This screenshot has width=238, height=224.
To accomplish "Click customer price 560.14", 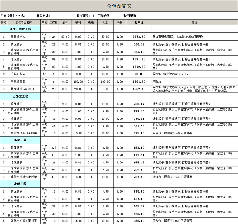I will click(x=139, y=44).
